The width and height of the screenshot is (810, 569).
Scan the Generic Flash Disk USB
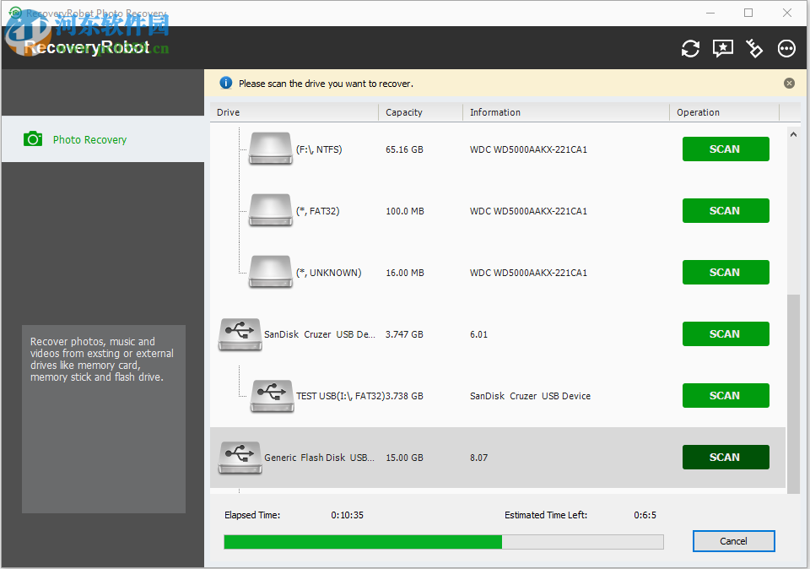[726, 457]
